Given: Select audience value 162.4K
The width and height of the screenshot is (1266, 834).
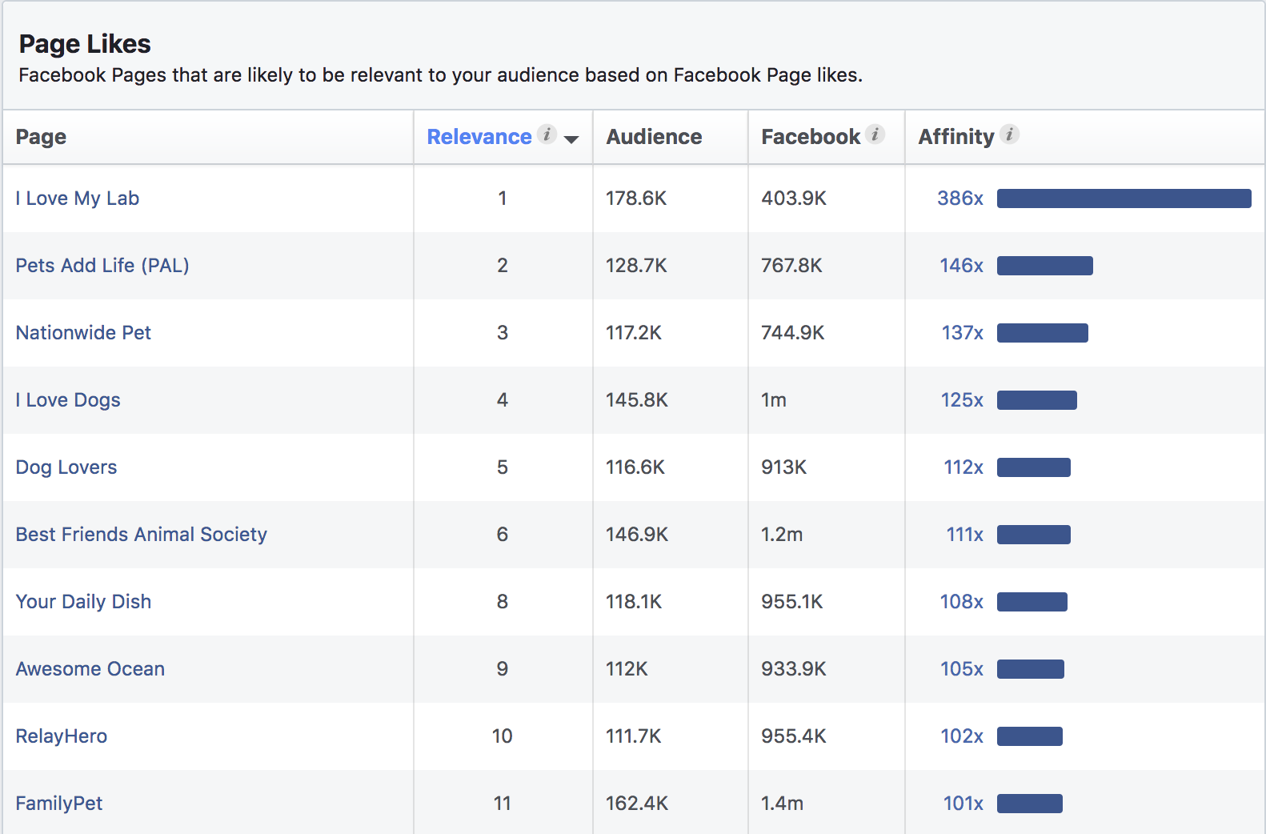Looking at the screenshot, I should pos(637,804).
